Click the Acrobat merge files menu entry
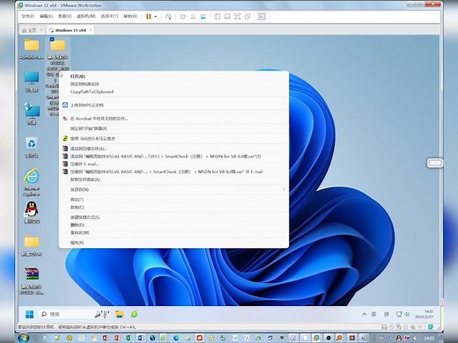This screenshot has height=343, width=458. (174, 119)
